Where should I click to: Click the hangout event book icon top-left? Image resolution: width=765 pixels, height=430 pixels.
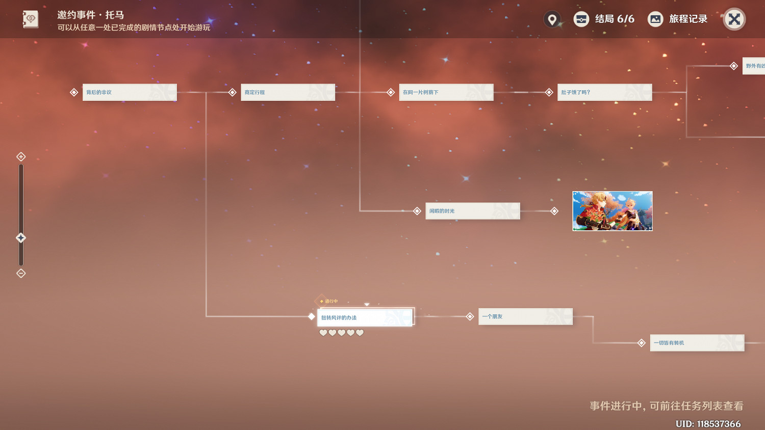point(30,19)
